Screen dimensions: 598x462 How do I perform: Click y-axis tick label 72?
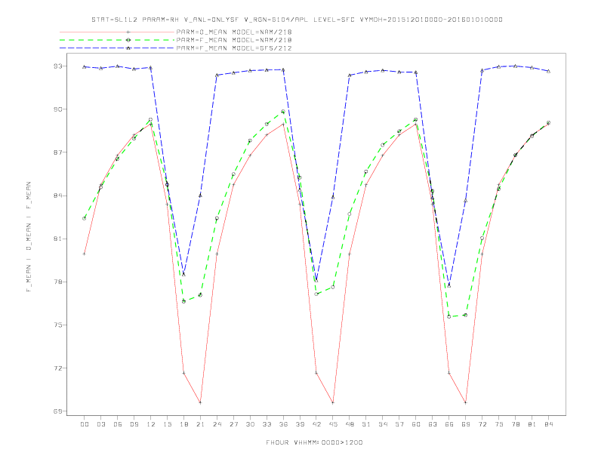click(x=57, y=368)
